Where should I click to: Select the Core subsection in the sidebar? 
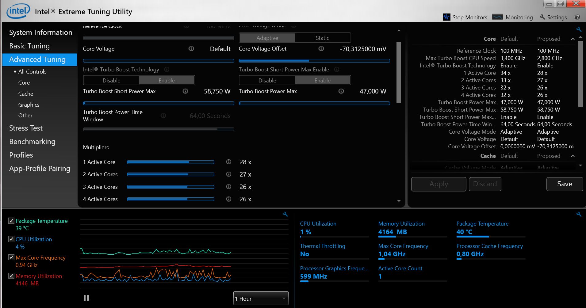pyautogui.click(x=24, y=82)
